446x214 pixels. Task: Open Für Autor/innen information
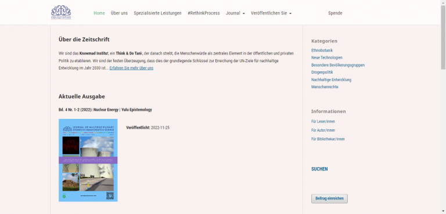(323, 130)
